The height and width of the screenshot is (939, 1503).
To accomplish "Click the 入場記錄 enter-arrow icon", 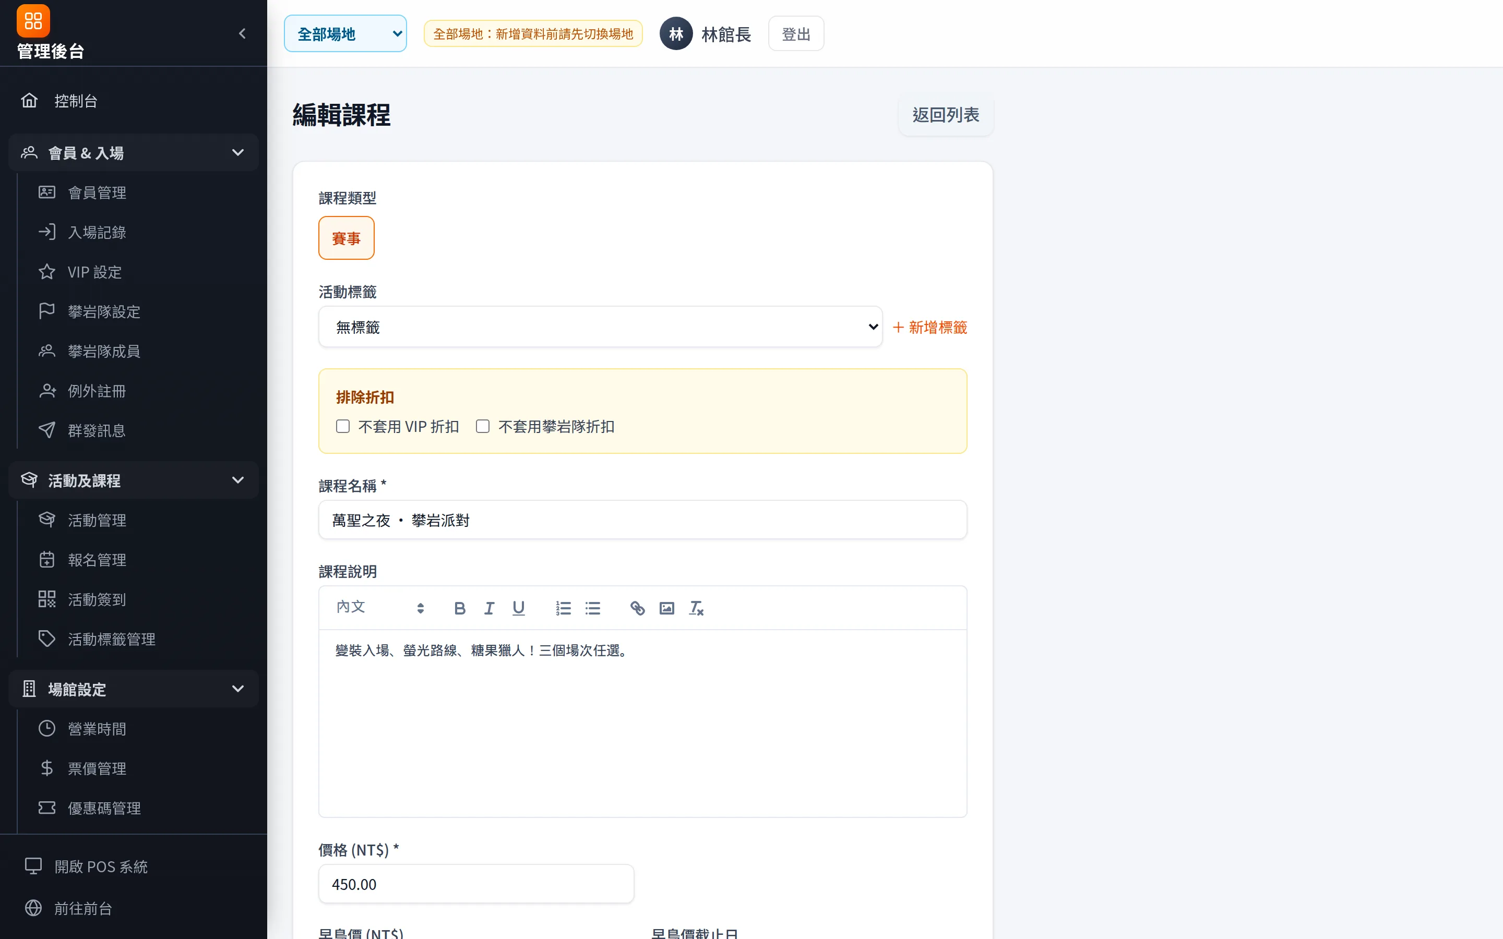I will [47, 232].
